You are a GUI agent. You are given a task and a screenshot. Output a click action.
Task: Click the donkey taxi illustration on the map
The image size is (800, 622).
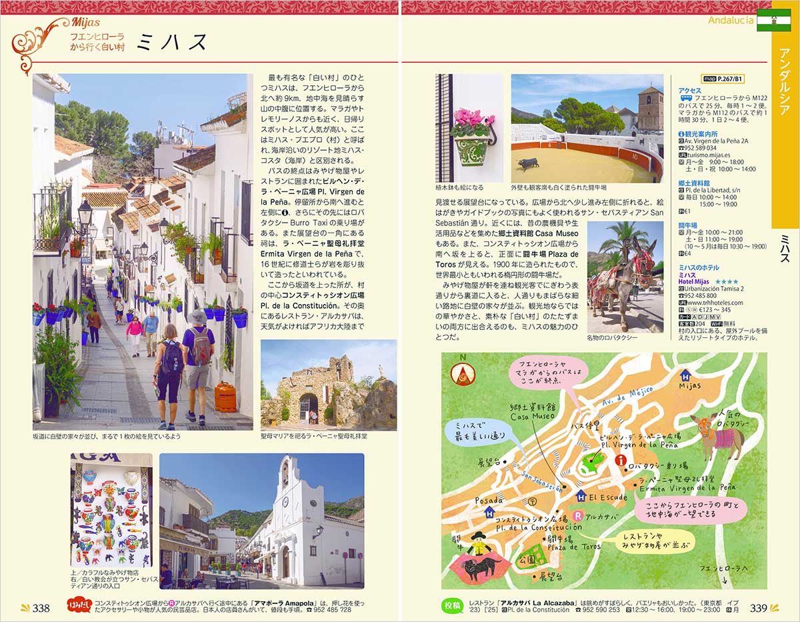point(718,435)
